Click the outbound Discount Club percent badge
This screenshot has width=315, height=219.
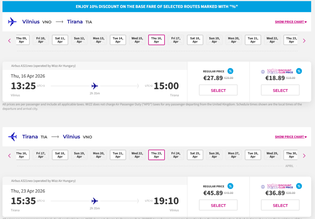click(299, 71)
